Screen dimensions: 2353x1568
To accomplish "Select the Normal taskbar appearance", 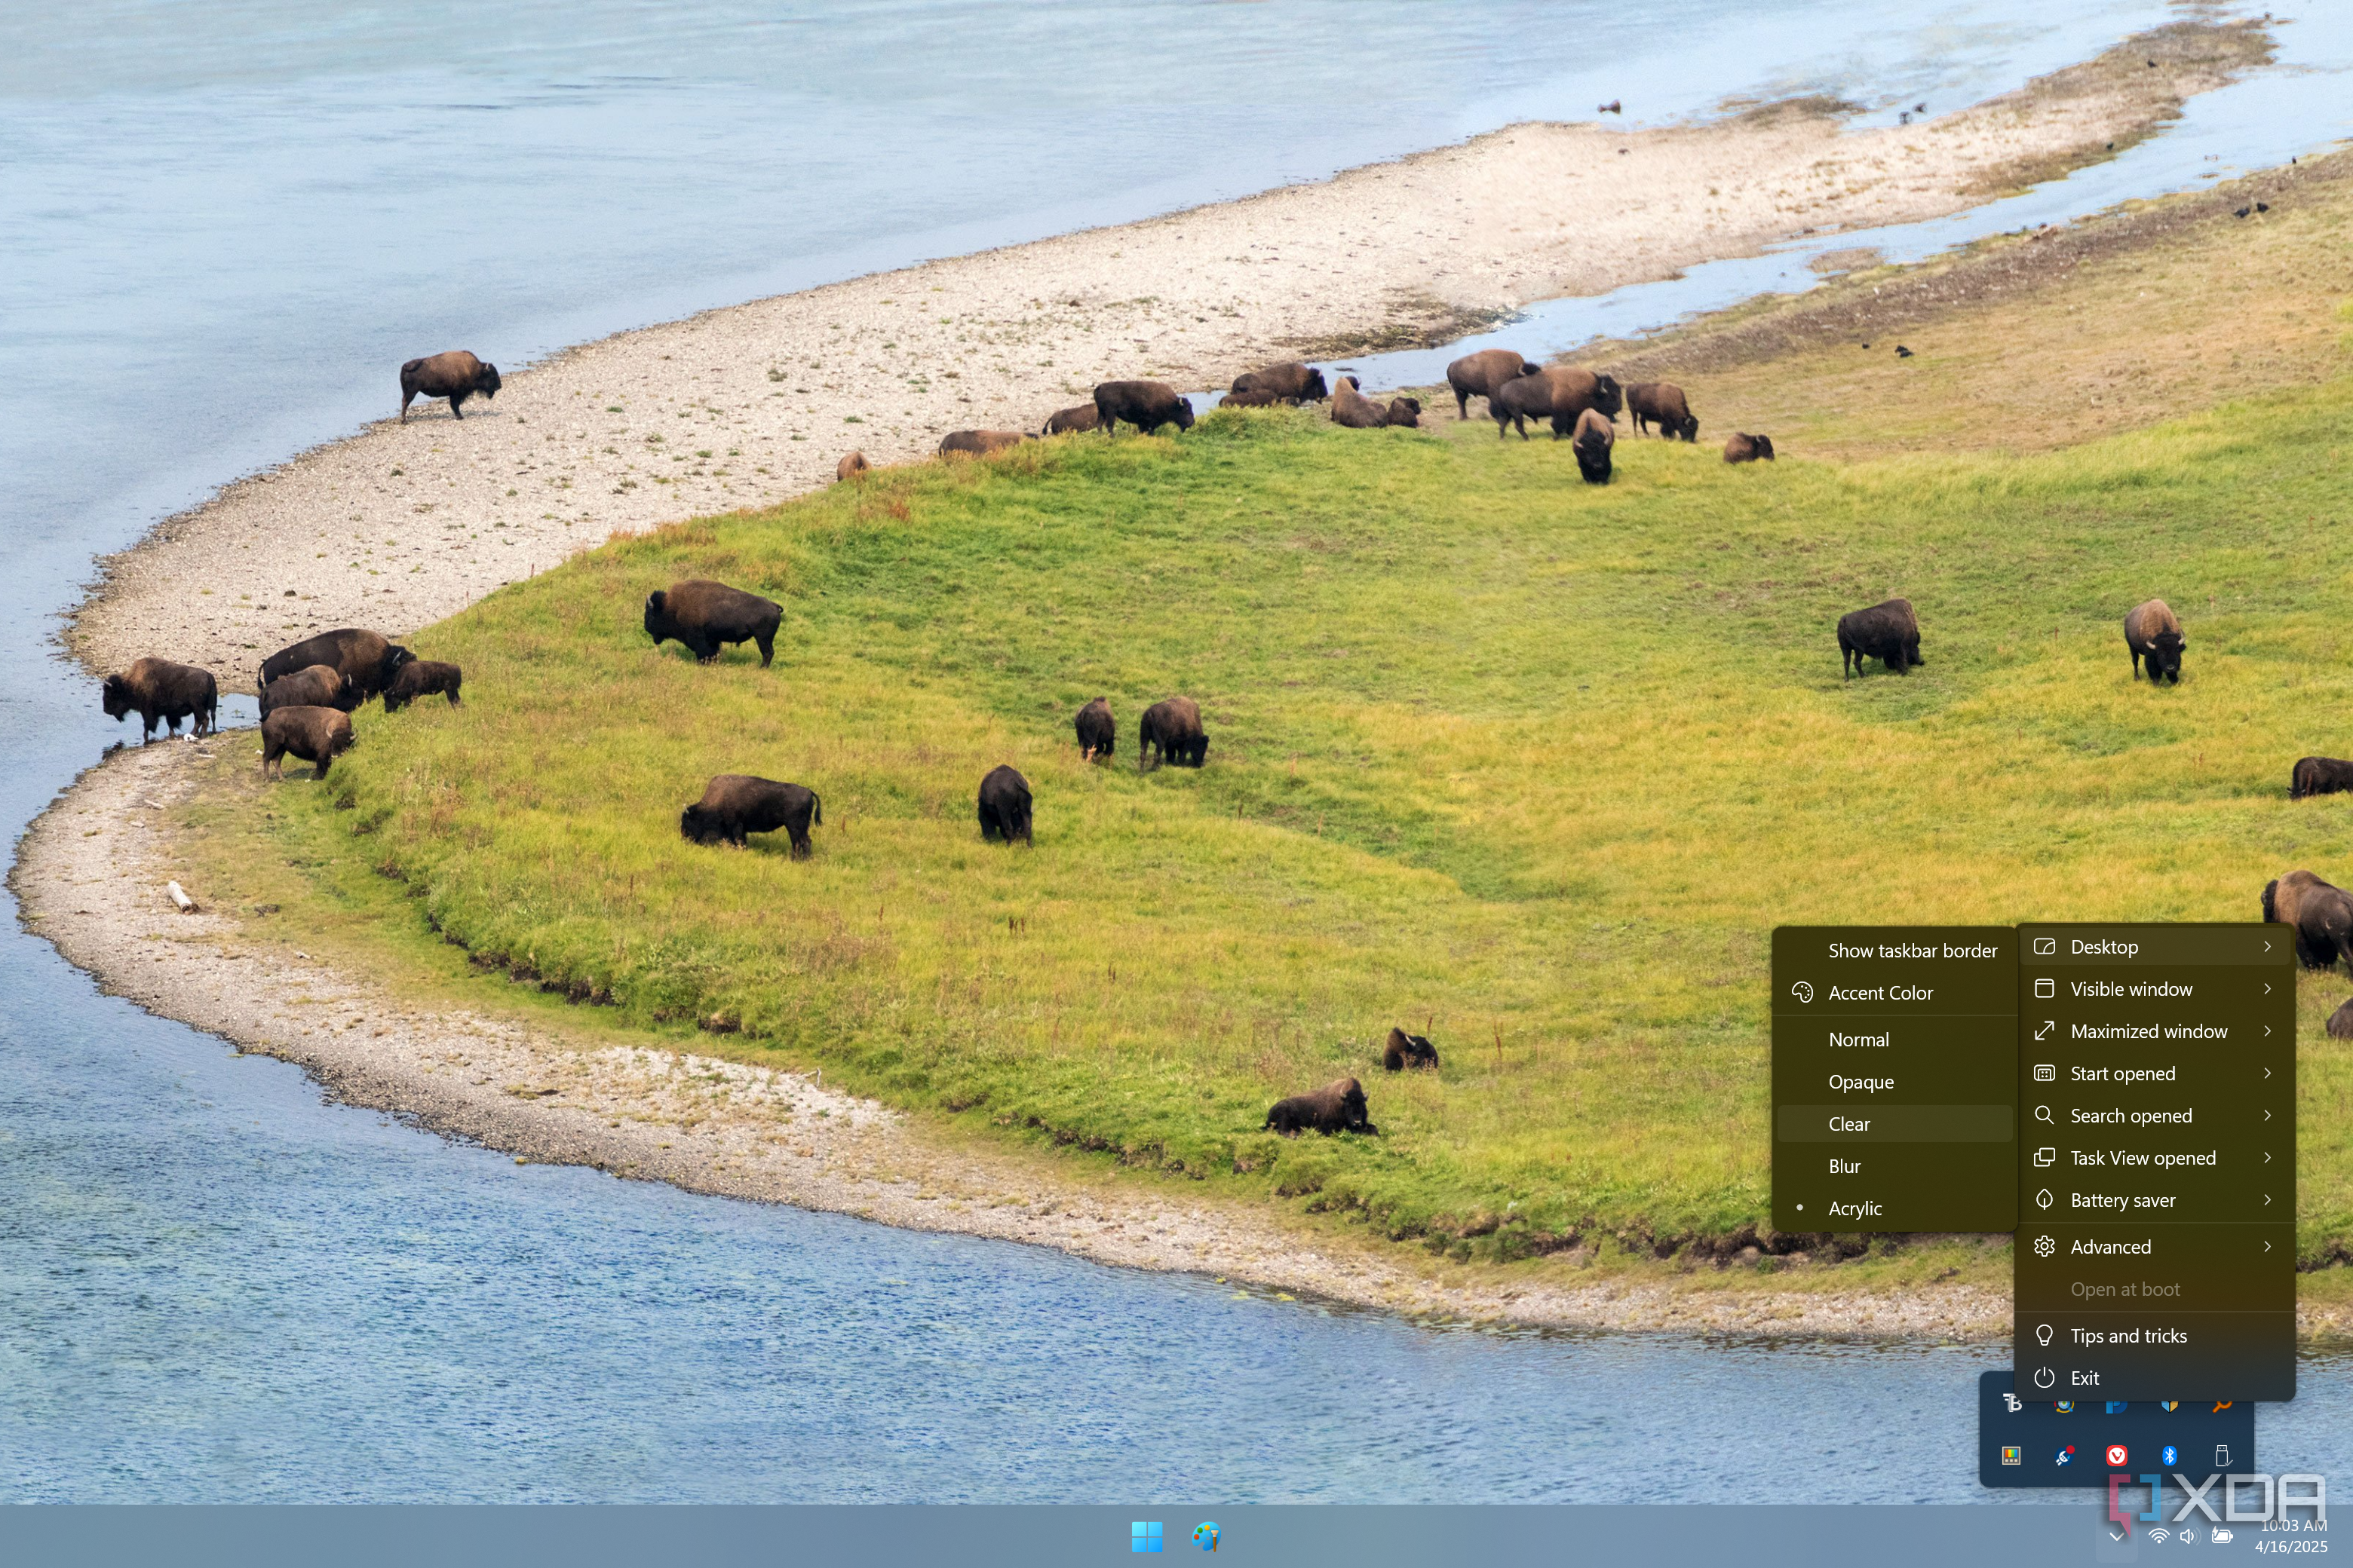I will pos(1894,1039).
